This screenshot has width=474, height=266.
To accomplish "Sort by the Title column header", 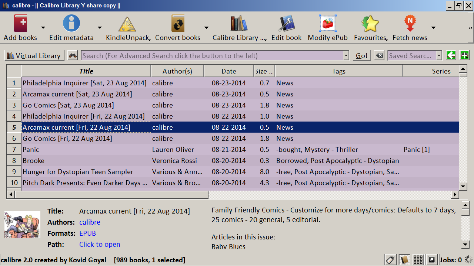I will pos(86,71).
